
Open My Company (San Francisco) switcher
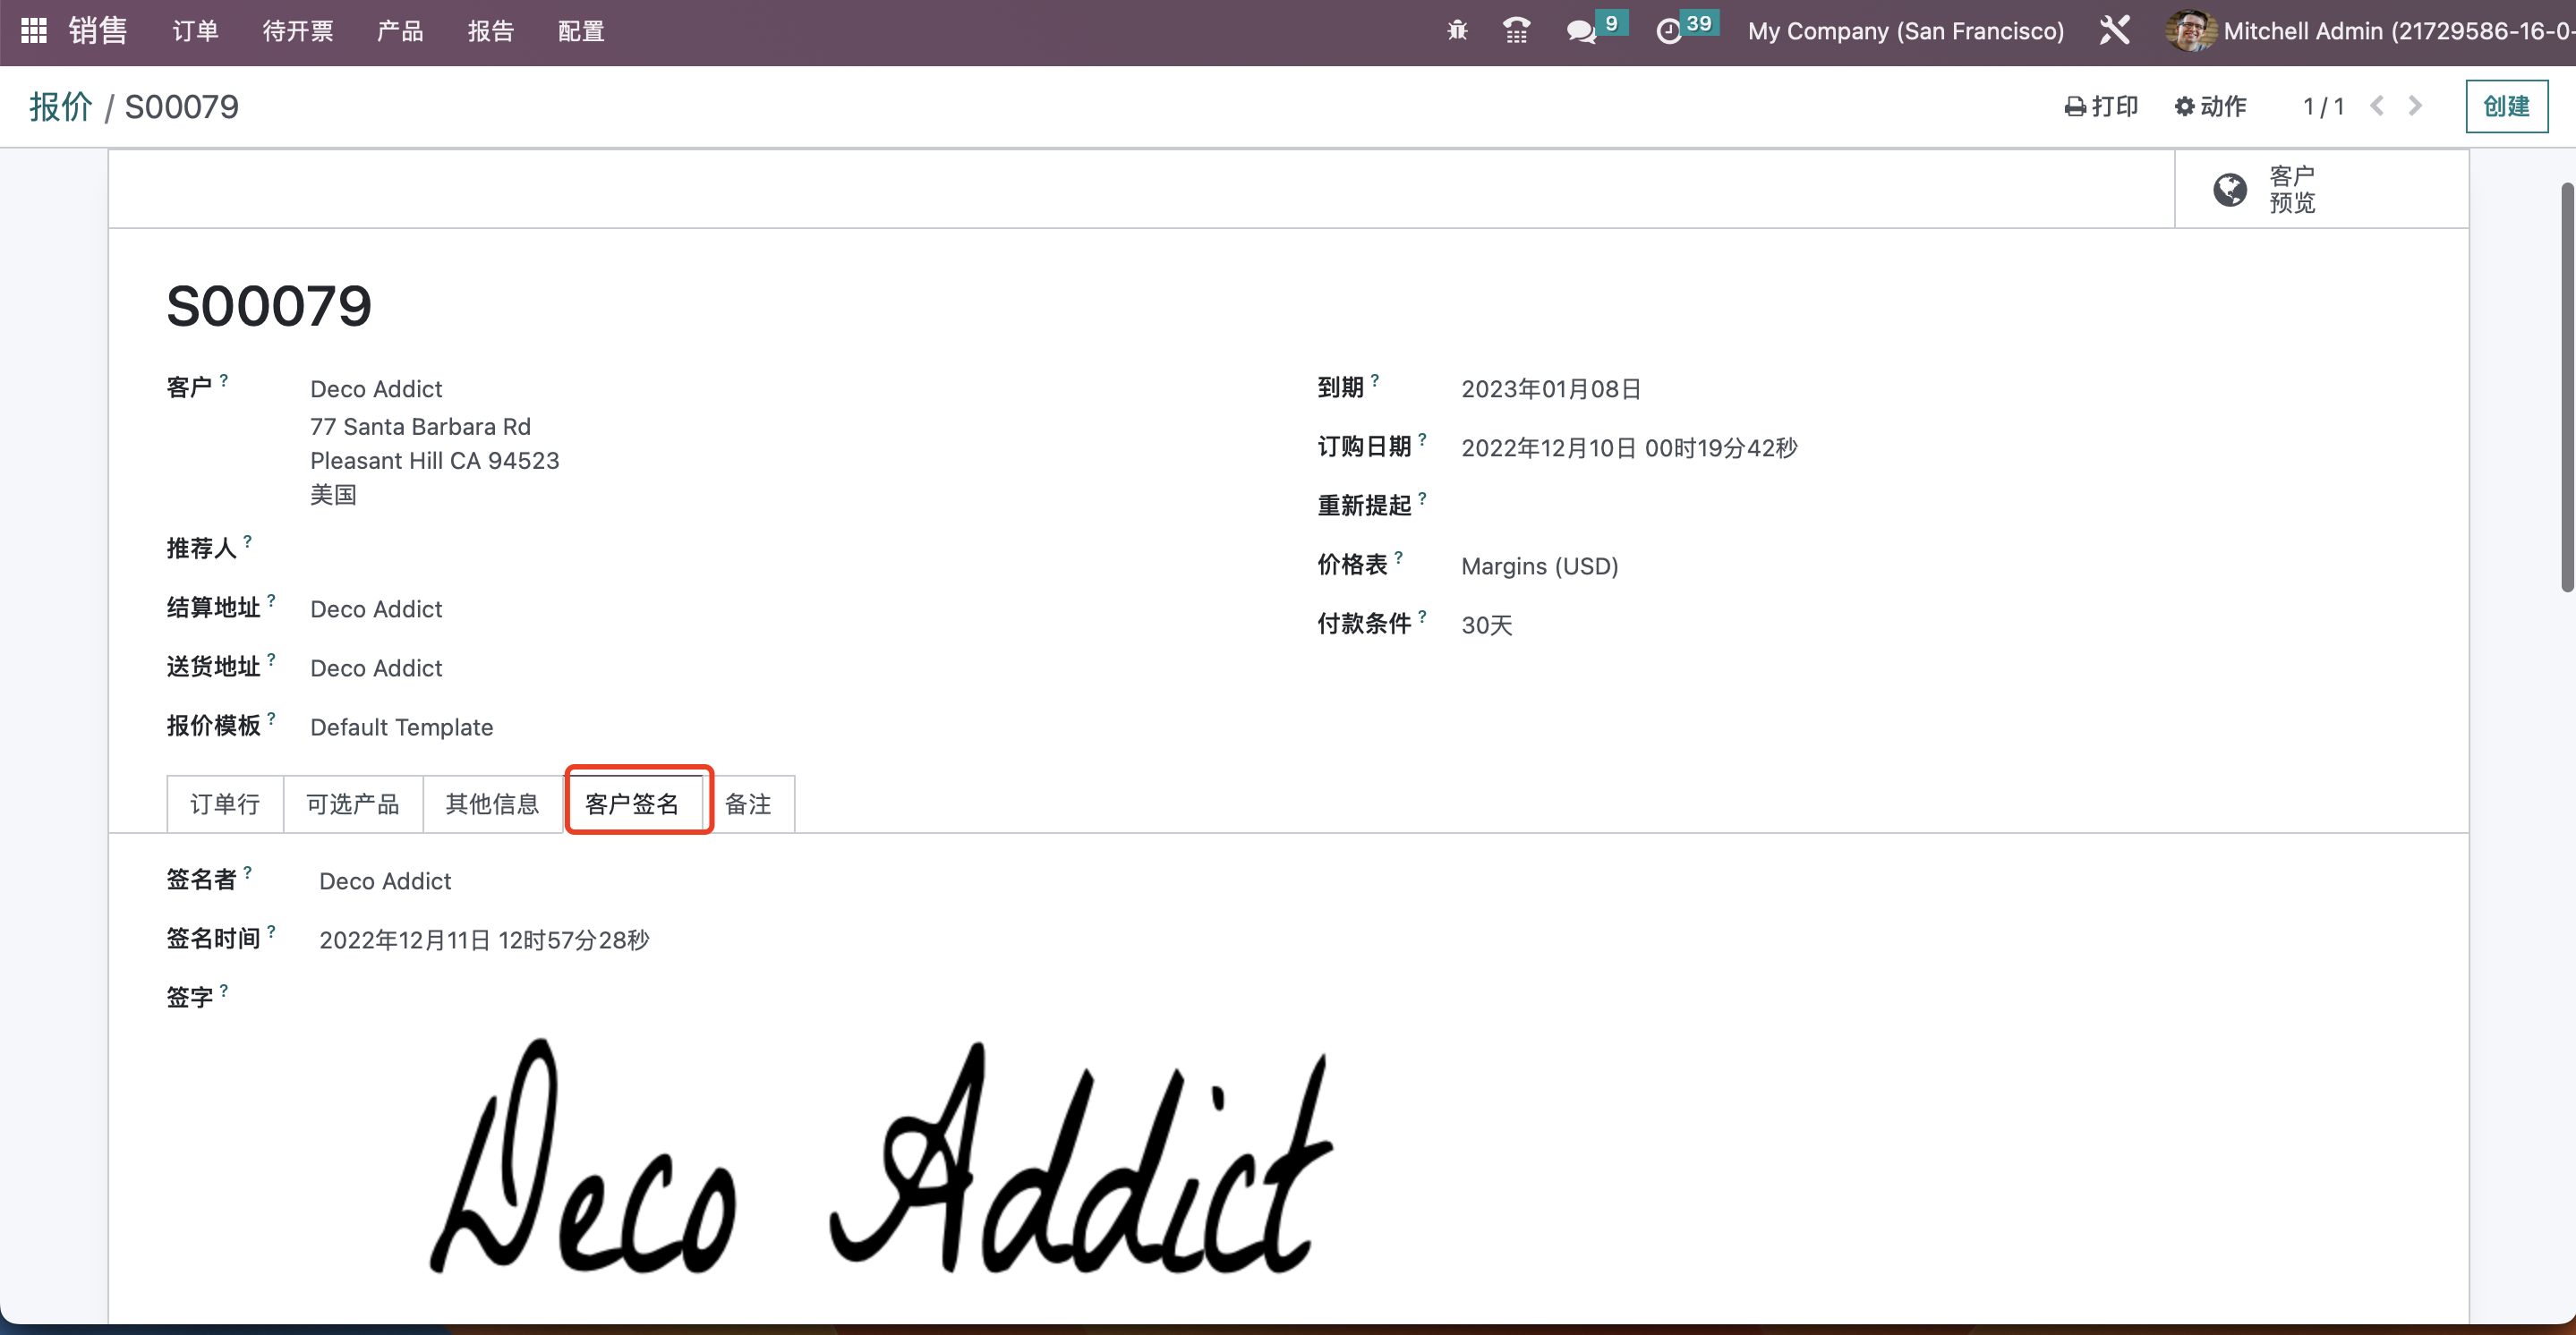[1906, 31]
